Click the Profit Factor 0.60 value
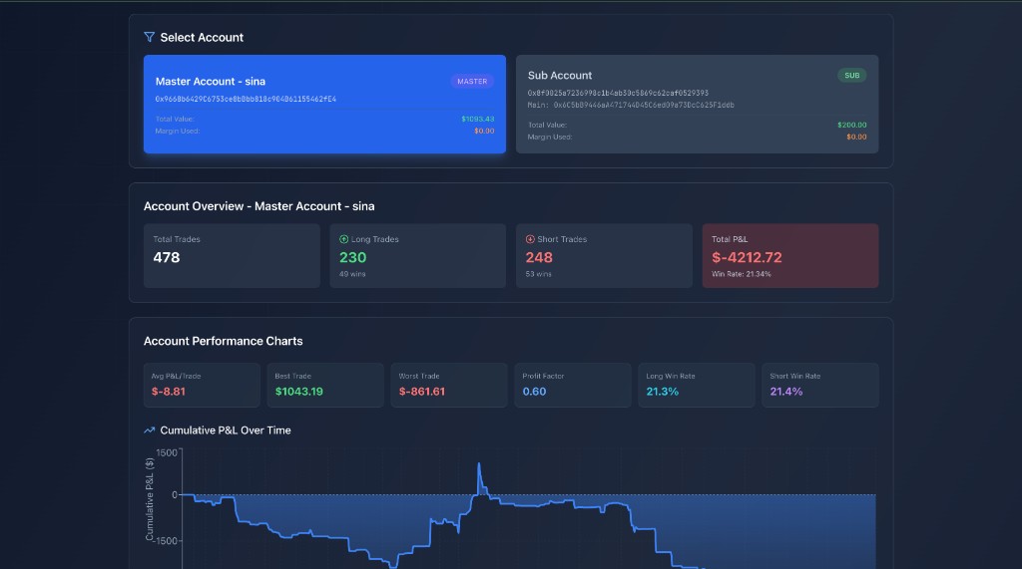1022x569 pixels. [x=535, y=392]
